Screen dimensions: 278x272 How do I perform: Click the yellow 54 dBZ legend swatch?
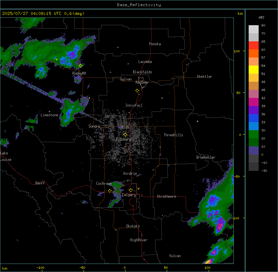pyautogui.click(x=253, y=69)
